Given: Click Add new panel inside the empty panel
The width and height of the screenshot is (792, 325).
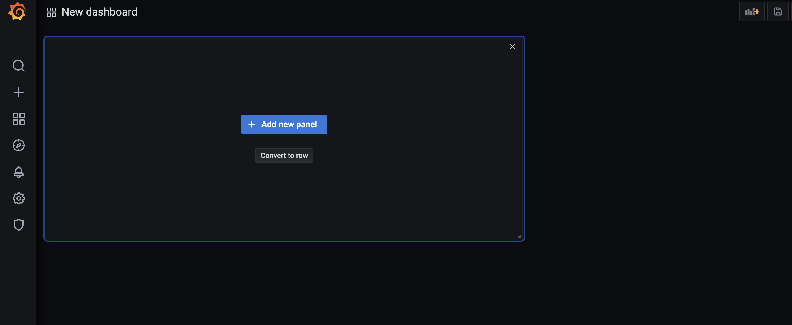Looking at the screenshot, I should coord(284,124).
